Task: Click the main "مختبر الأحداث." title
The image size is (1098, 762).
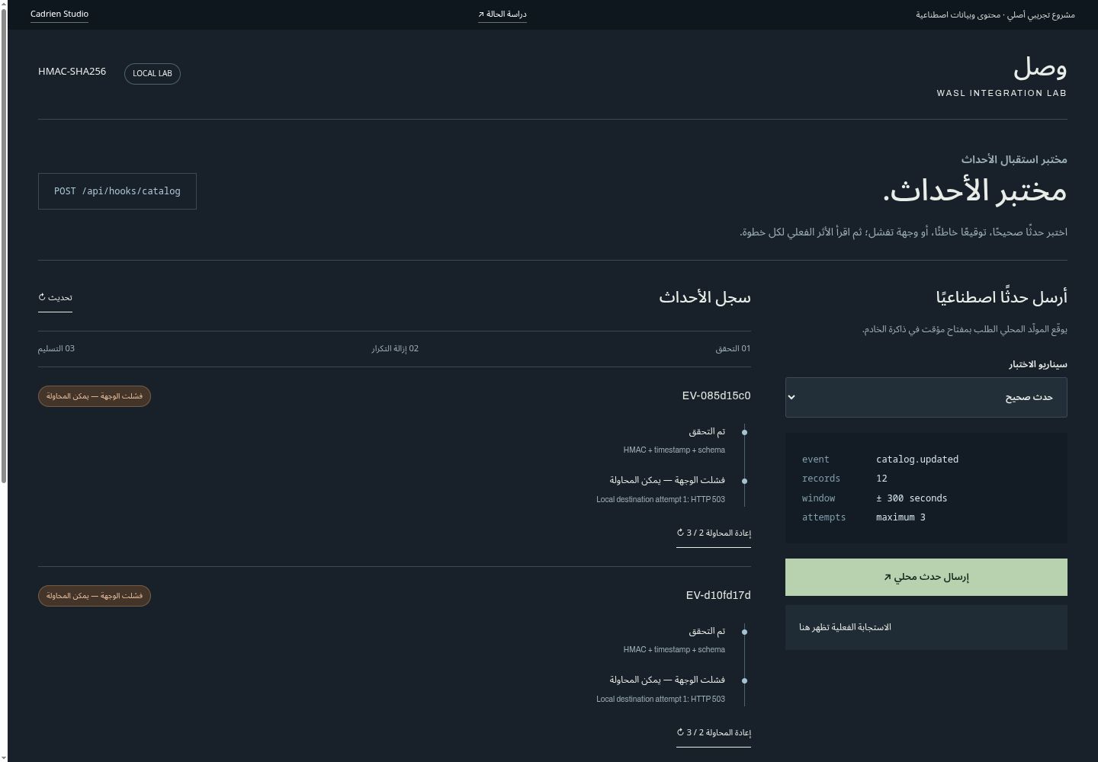Action: tap(975, 190)
